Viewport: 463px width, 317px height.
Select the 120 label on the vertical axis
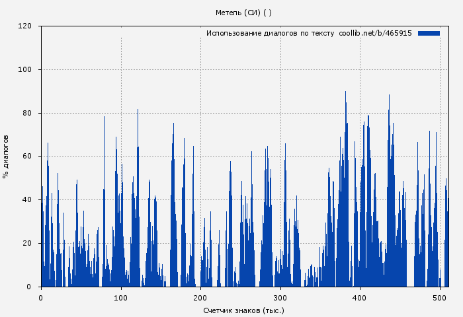pyautogui.click(x=25, y=26)
